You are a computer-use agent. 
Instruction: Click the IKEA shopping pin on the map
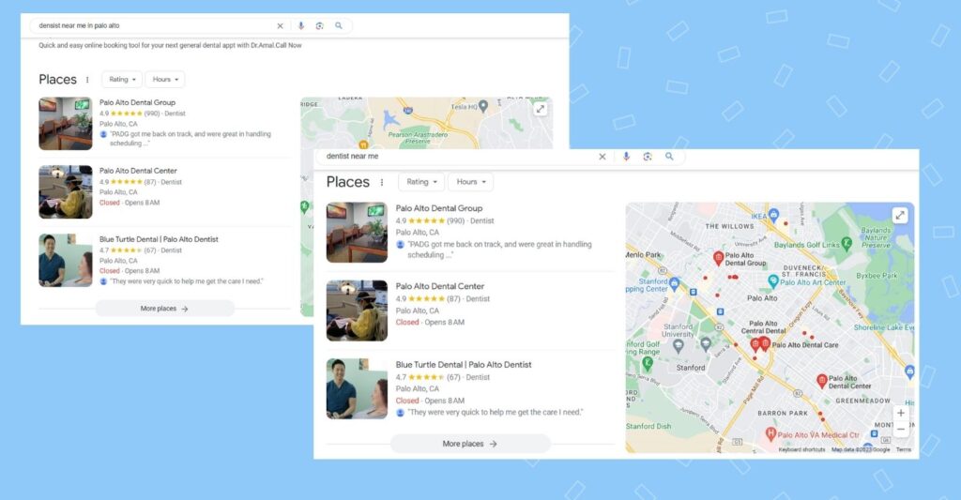click(x=773, y=215)
